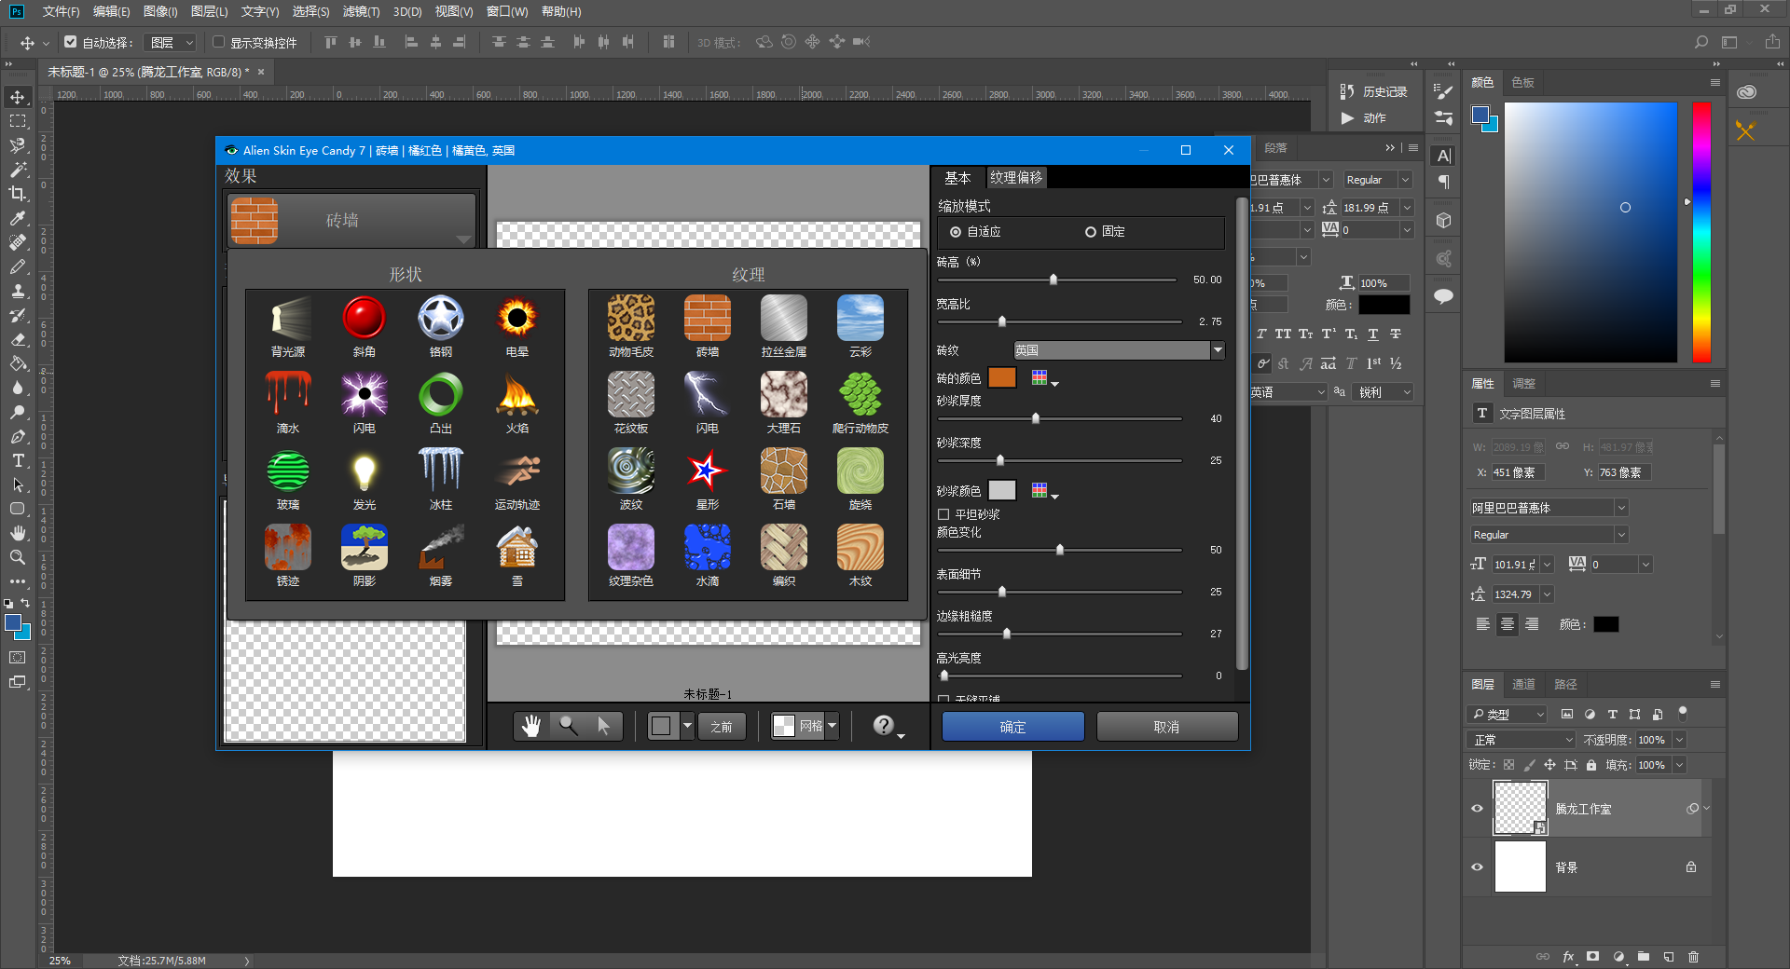Click the Eye Candy settings vertical scrollbar
This screenshot has height=969, width=1790.
point(1242,433)
